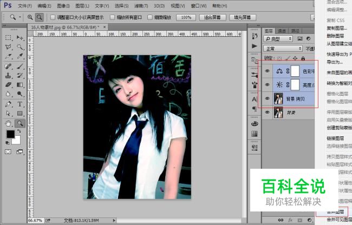Image resolution: width=352 pixels, height=225 pixels.
Task: Open the 正常 blend mode dropdown
Action: (x=283, y=49)
